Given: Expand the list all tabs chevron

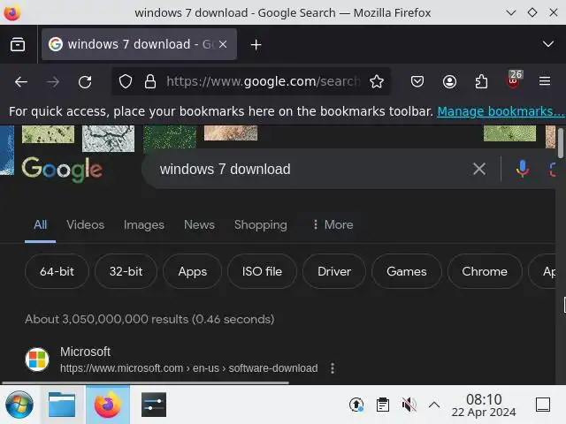Looking at the screenshot, I should (x=548, y=44).
